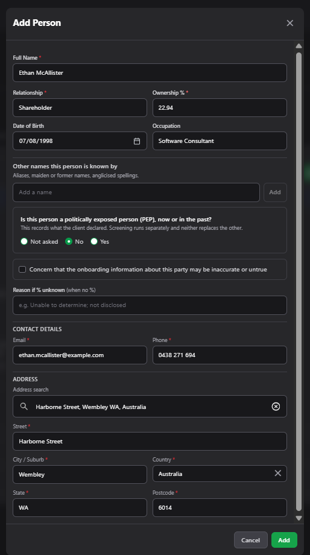Click the PEP question heading text
The height and width of the screenshot is (555, 310).
[116, 220]
